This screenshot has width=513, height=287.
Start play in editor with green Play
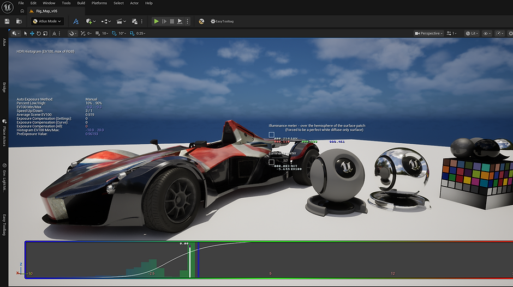tap(156, 21)
